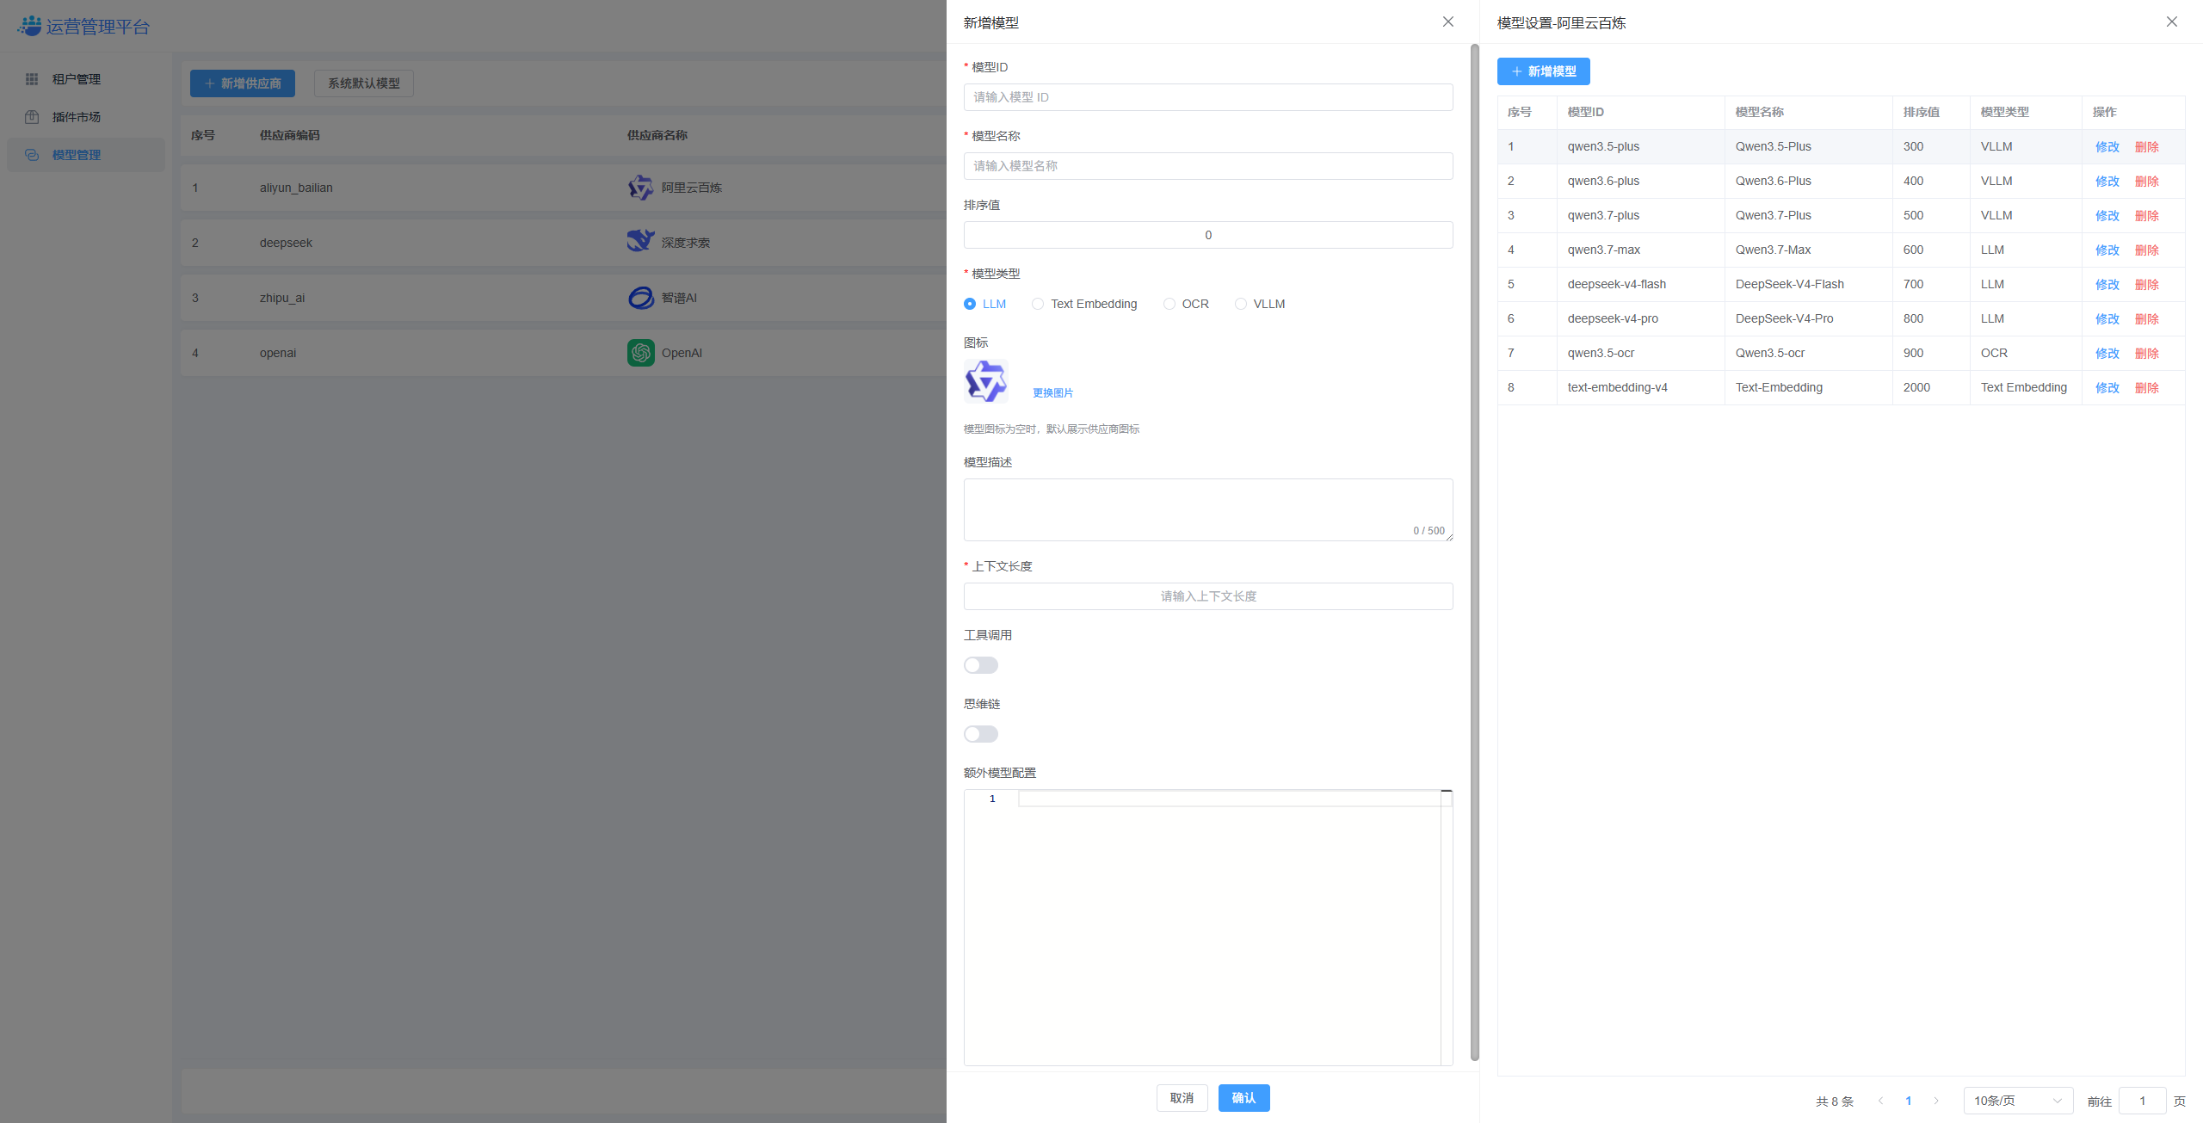The width and height of the screenshot is (2203, 1123).
Task: Click 修改 for the qwen3.7-max row
Action: point(2107,250)
